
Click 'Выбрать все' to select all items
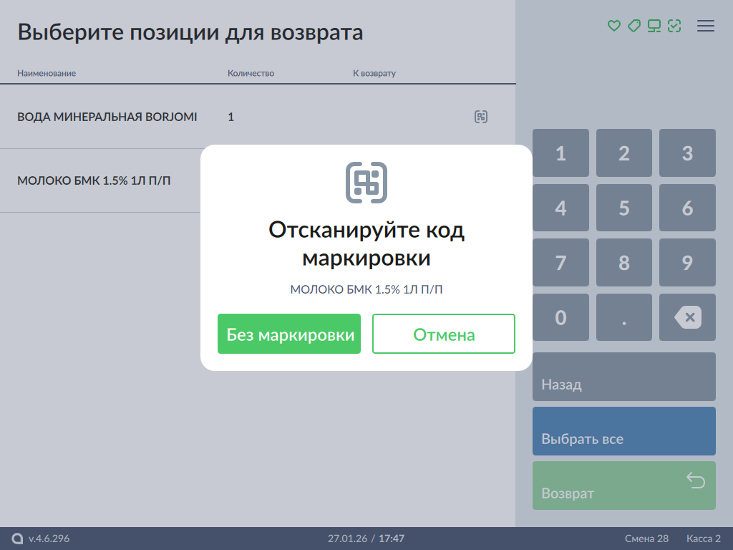(x=623, y=431)
